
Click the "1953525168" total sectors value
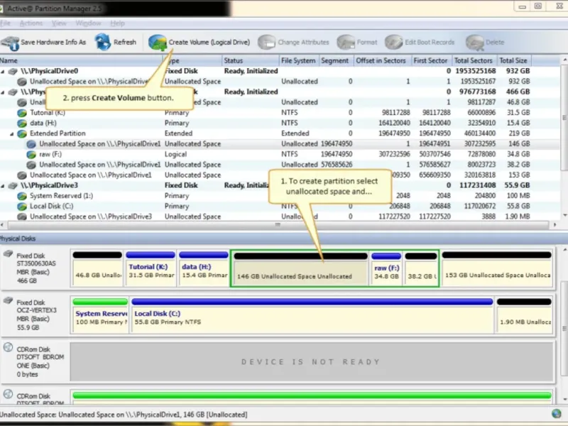click(475, 72)
